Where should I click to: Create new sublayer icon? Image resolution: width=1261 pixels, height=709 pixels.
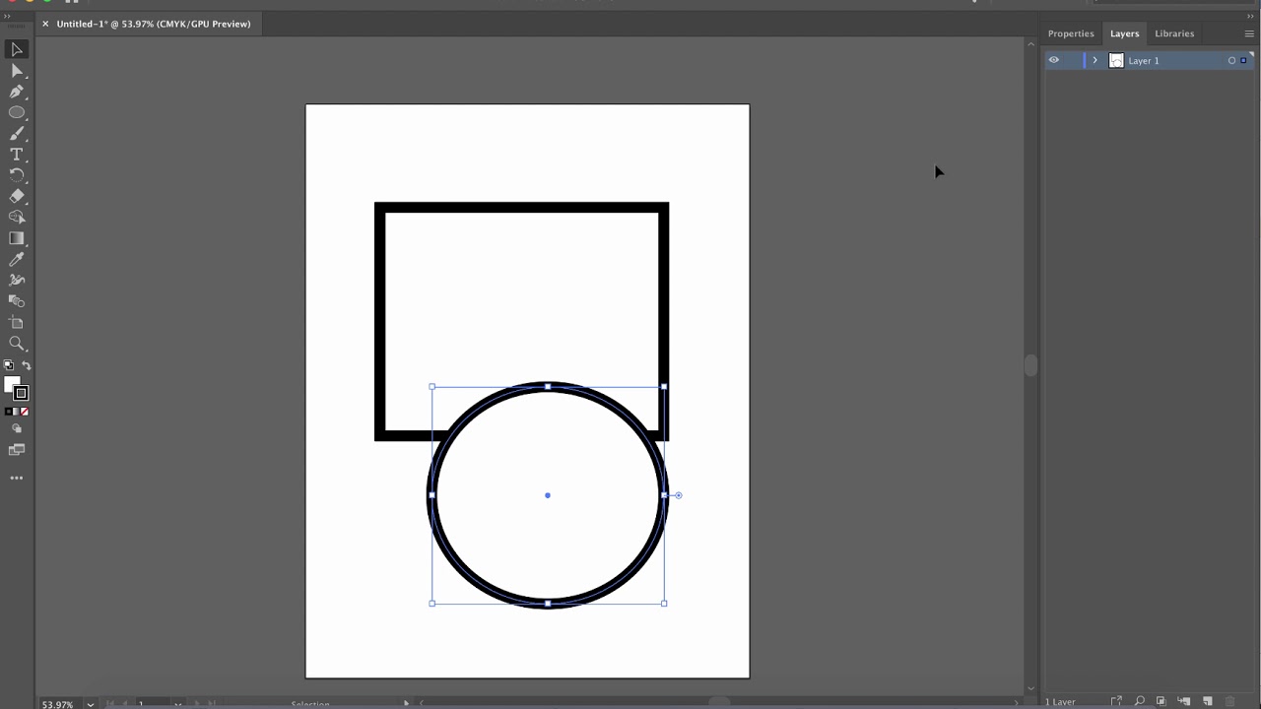tap(1184, 701)
